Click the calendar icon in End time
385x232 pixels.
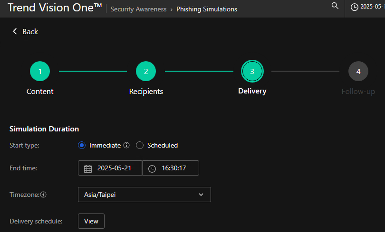[88, 168]
